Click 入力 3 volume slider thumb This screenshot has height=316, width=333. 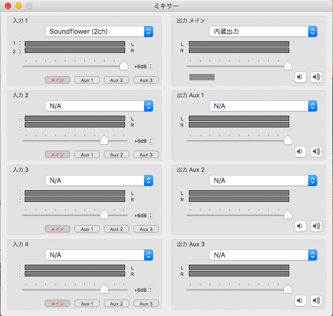pos(104,214)
